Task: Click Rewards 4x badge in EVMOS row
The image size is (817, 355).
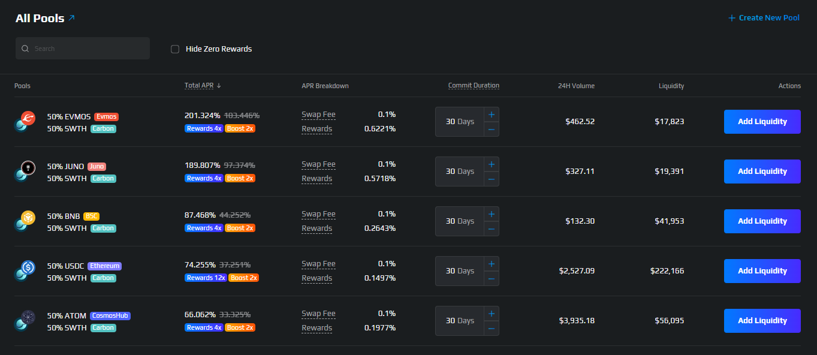Action: 204,128
